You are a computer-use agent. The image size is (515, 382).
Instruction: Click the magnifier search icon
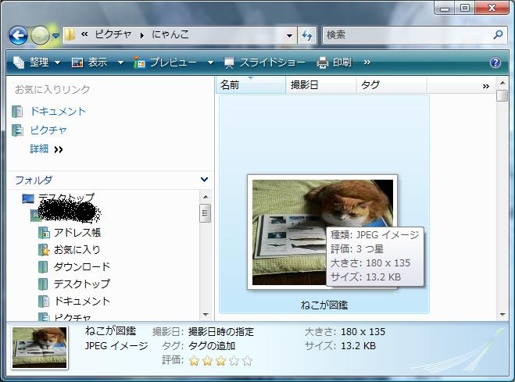(499, 34)
